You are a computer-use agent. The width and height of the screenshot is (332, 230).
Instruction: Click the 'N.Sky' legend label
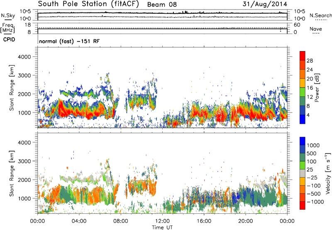click(x=8, y=15)
